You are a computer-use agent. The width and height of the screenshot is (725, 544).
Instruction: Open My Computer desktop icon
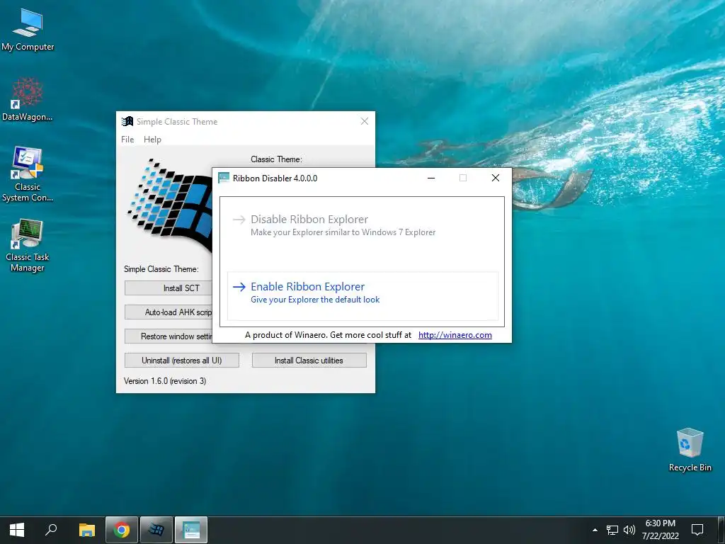(x=28, y=30)
